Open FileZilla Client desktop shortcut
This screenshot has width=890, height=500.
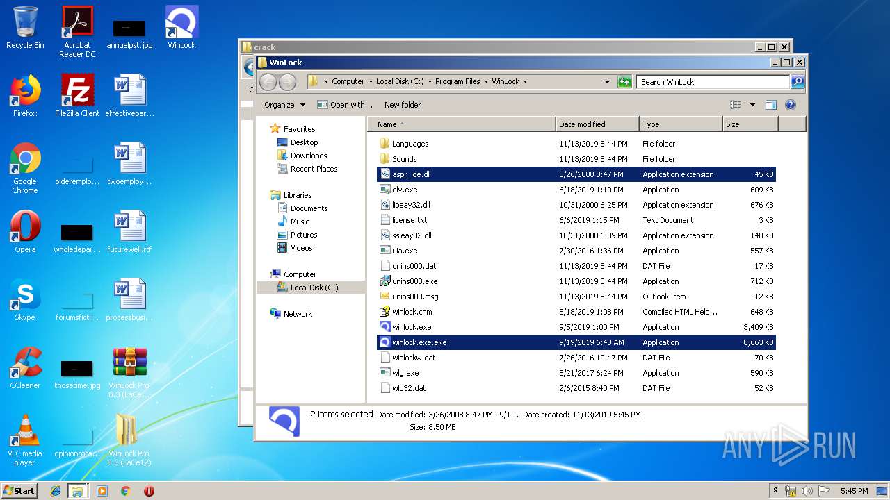click(x=77, y=96)
